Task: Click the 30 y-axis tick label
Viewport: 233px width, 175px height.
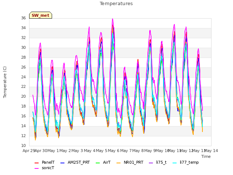Action: coord(23,47)
